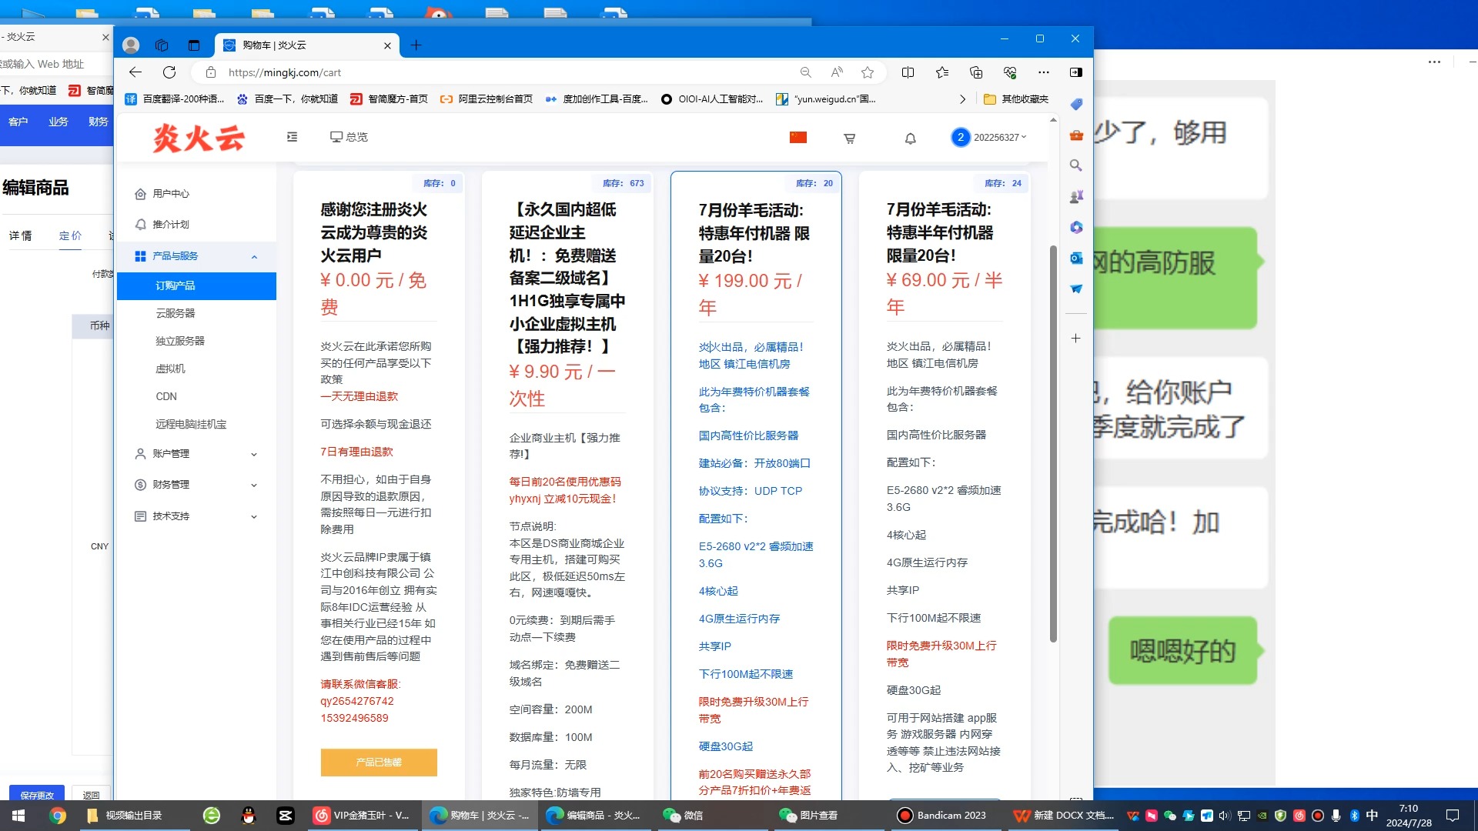Viewport: 1478px width, 831px height.
Task: Open WeChat 微信 taskbar item
Action: point(685,816)
